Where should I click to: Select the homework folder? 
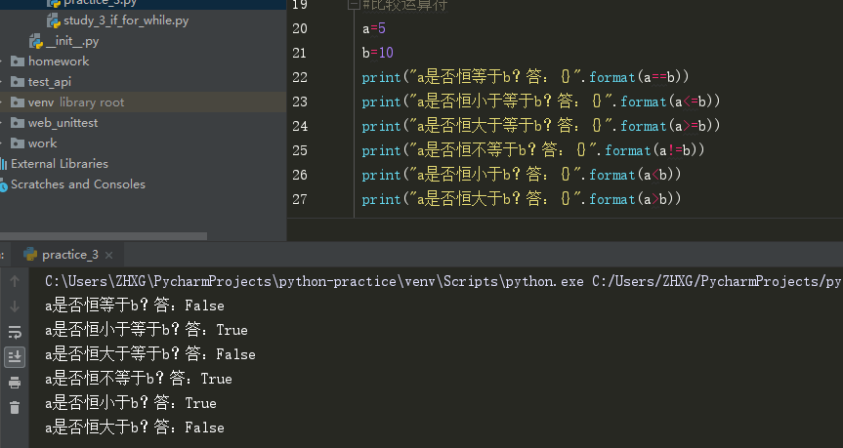[59, 61]
